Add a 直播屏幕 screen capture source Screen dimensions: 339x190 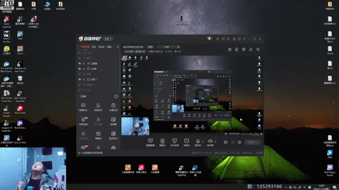pos(150,142)
